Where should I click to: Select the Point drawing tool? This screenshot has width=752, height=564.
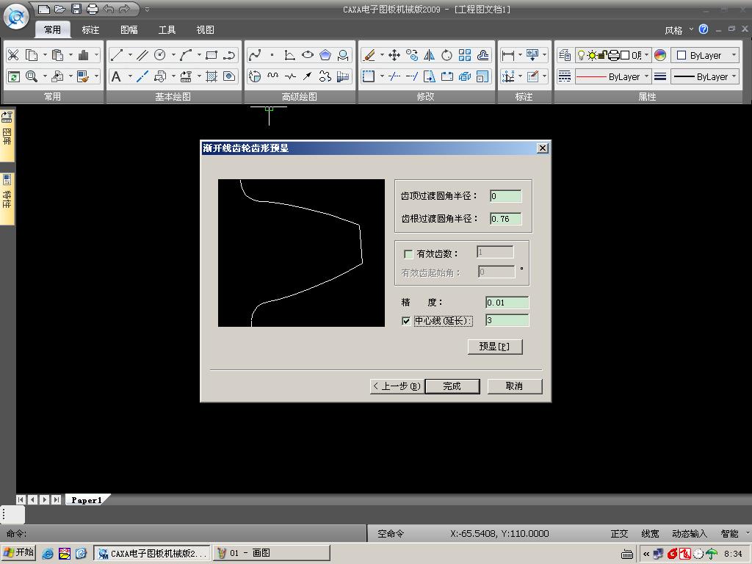click(272, 55)
